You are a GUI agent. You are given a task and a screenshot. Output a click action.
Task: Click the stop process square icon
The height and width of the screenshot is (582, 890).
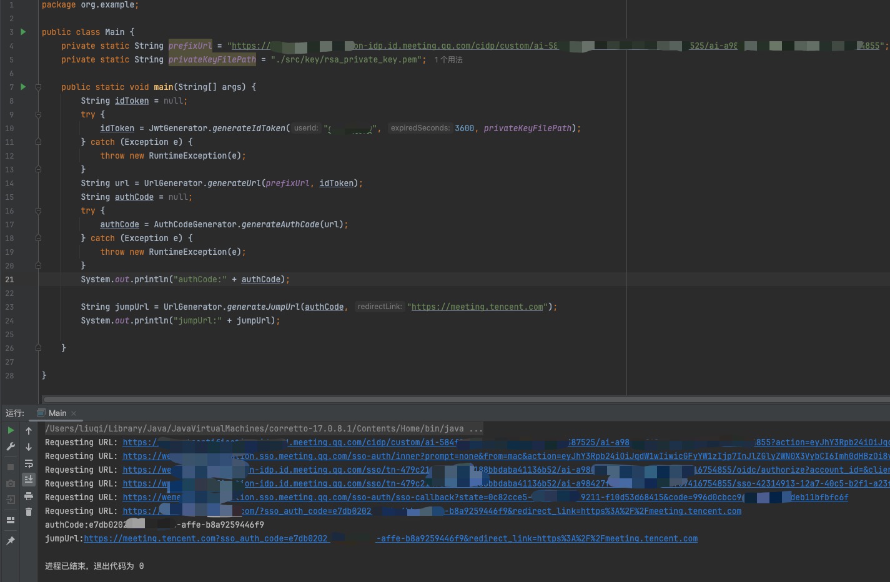click(11, 466)
